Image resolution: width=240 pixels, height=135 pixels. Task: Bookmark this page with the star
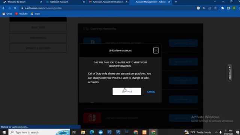tap(216, 8)
